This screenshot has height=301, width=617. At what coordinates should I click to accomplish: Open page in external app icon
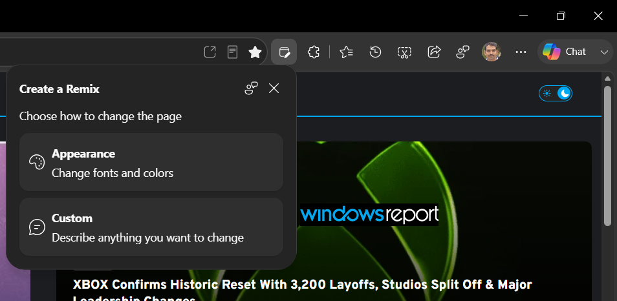(x=210, y=52)
